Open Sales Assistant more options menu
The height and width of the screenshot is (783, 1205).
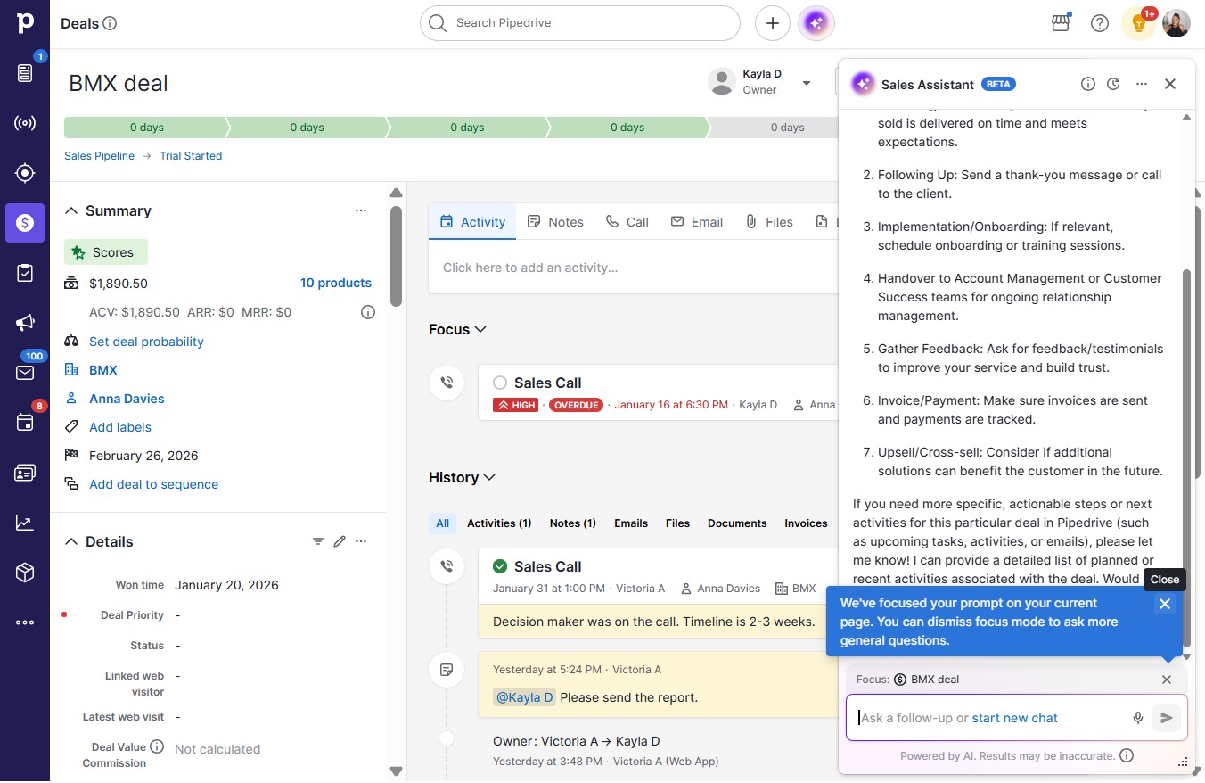pyautogui.click(x=1142, y=84)
